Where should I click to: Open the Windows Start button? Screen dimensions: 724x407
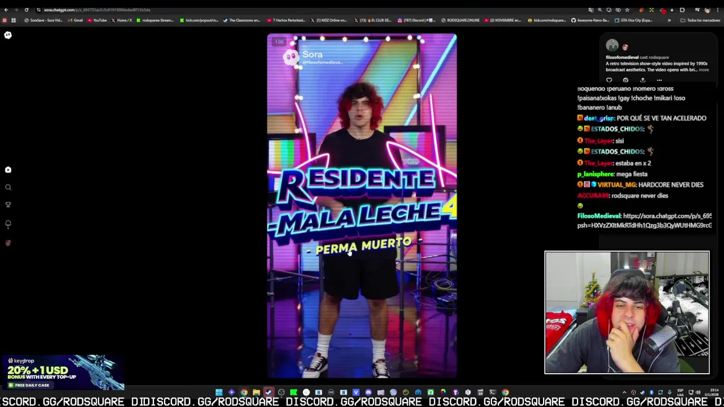[219, 392]
